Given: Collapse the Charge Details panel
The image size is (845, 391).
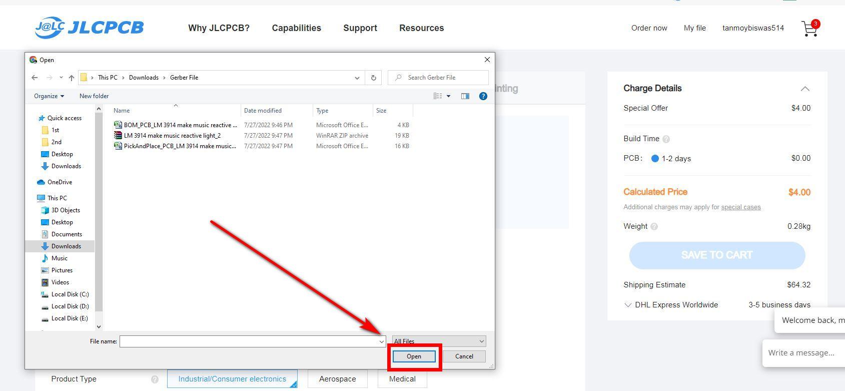Looking at the screenshot, I should [x=805, y=89].
